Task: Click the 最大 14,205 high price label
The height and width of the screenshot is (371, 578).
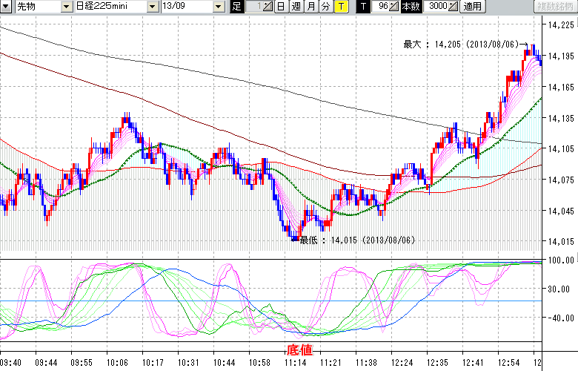Action: [x=459, y=45]
